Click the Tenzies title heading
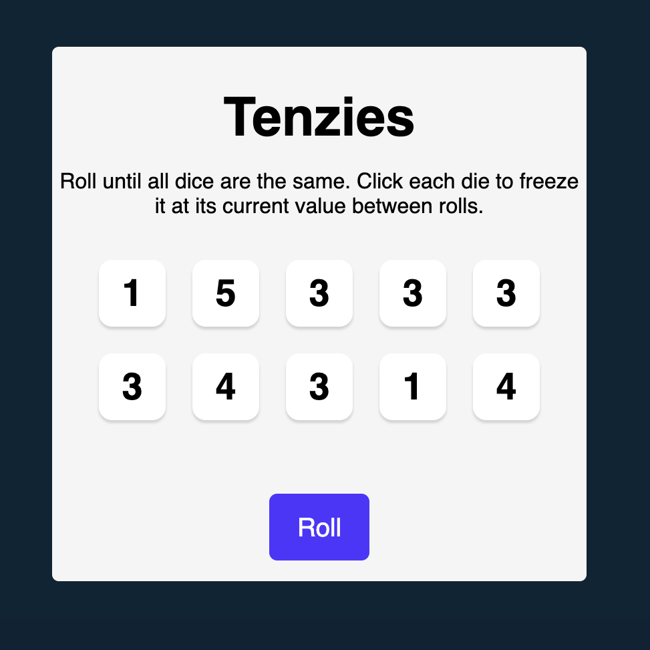The height and width of the screenshot is (650, 650). point(319,117)
